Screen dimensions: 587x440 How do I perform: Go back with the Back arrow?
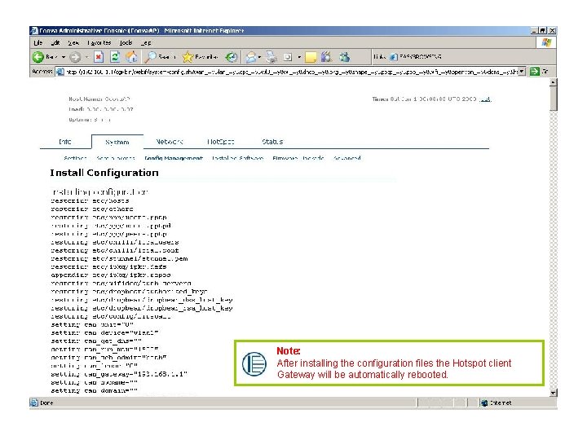pos(38,57)
